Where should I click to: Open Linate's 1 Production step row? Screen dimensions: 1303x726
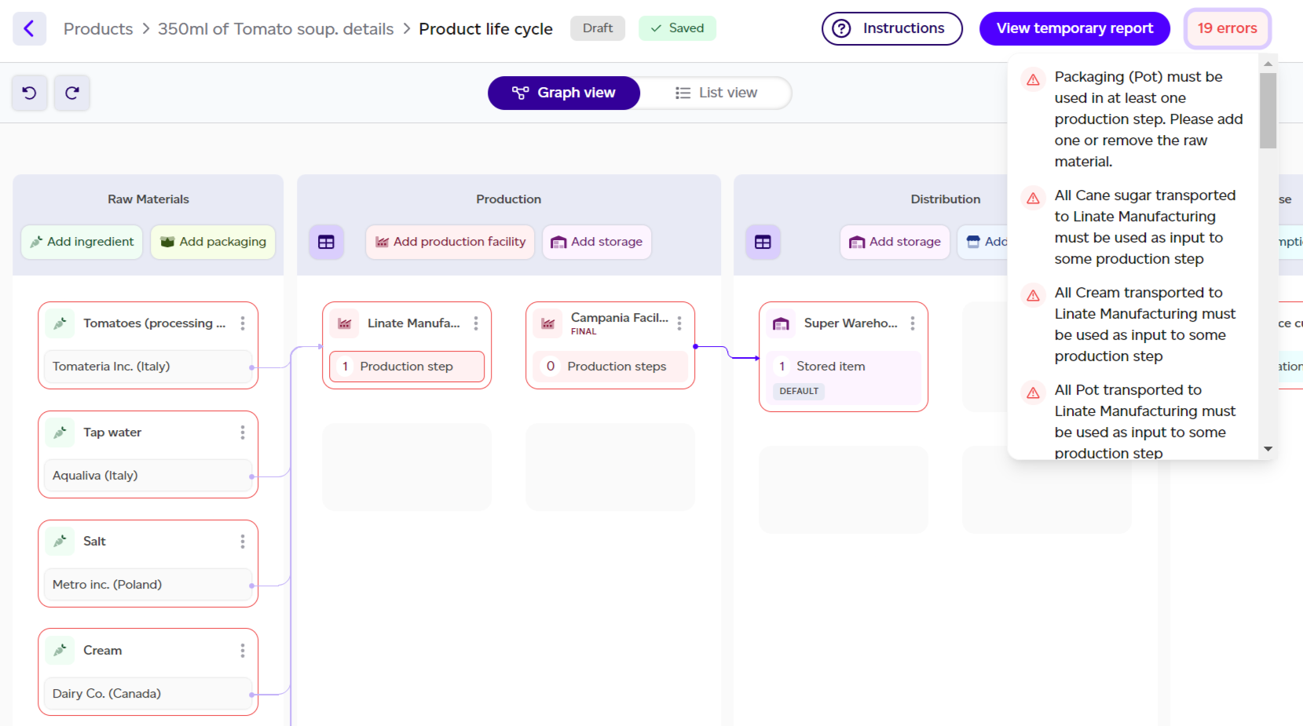[x=407, y=367]
